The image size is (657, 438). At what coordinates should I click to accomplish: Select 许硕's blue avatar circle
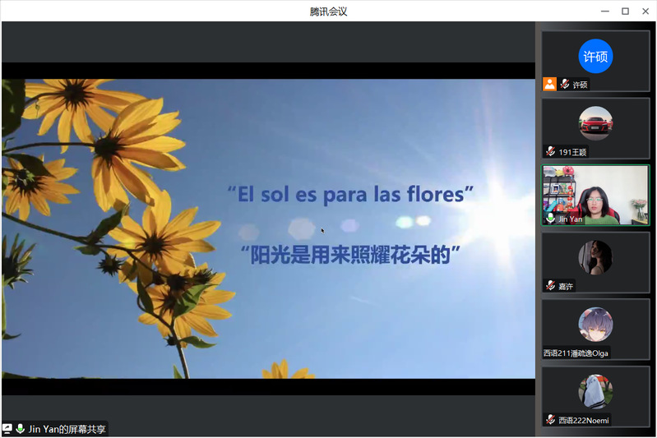[x=595, y=57]
